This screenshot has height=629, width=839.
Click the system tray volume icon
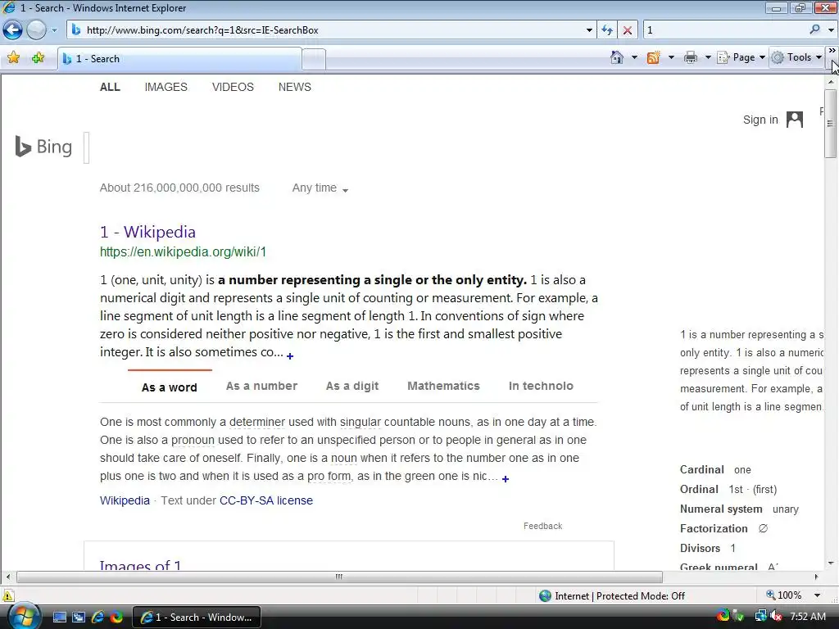click(x=775, y=616)
